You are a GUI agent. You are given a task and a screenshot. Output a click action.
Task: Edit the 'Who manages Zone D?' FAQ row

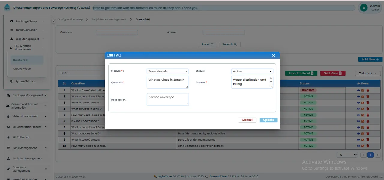pos(363,133)
